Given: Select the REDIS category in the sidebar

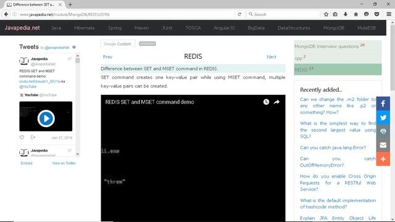Looking at the screenshot, I should coord(338,69).
